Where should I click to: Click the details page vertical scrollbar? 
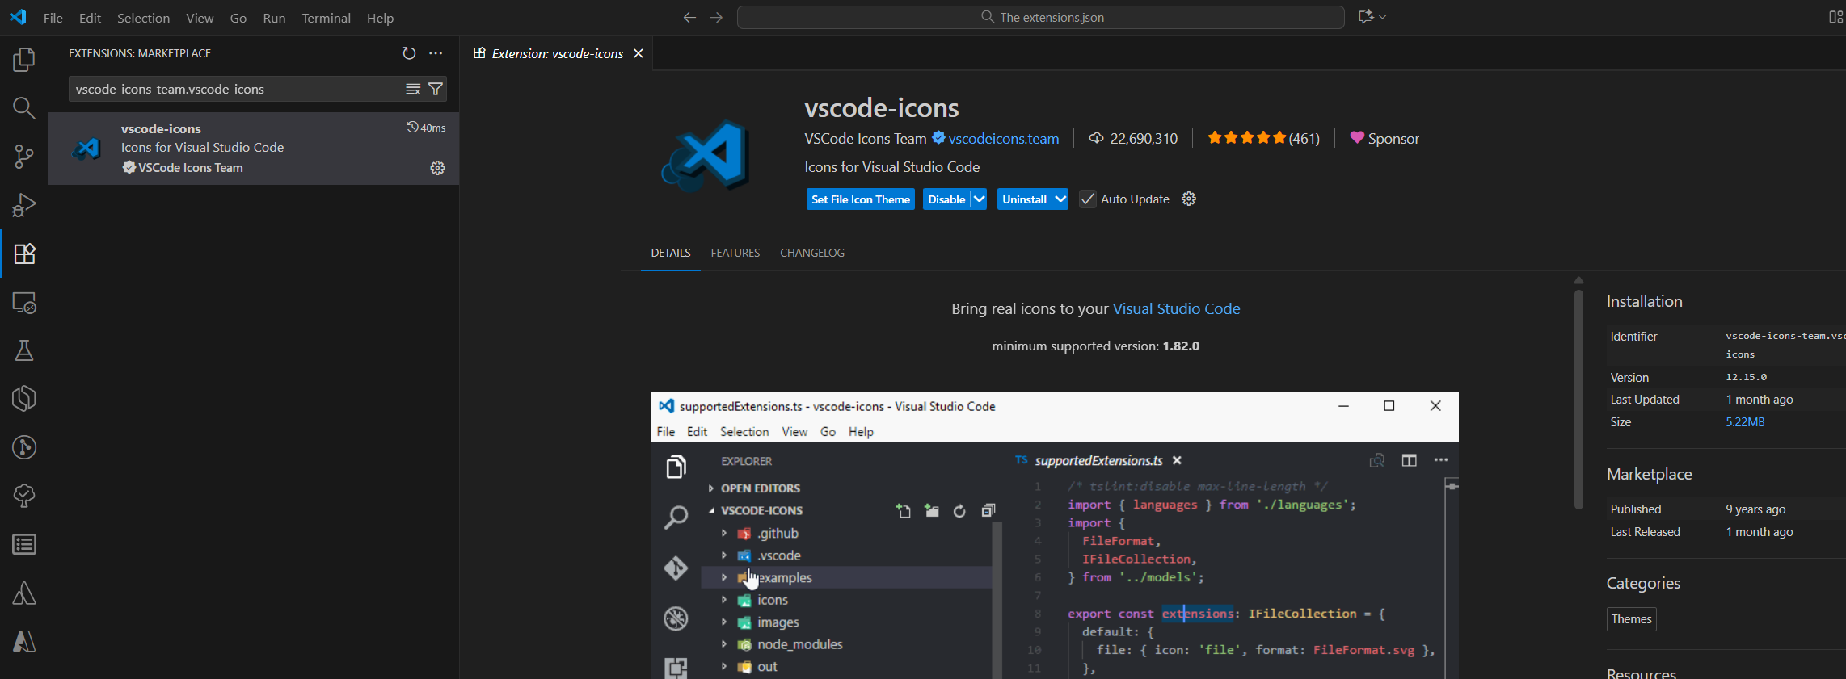(x=1578, y=399)
